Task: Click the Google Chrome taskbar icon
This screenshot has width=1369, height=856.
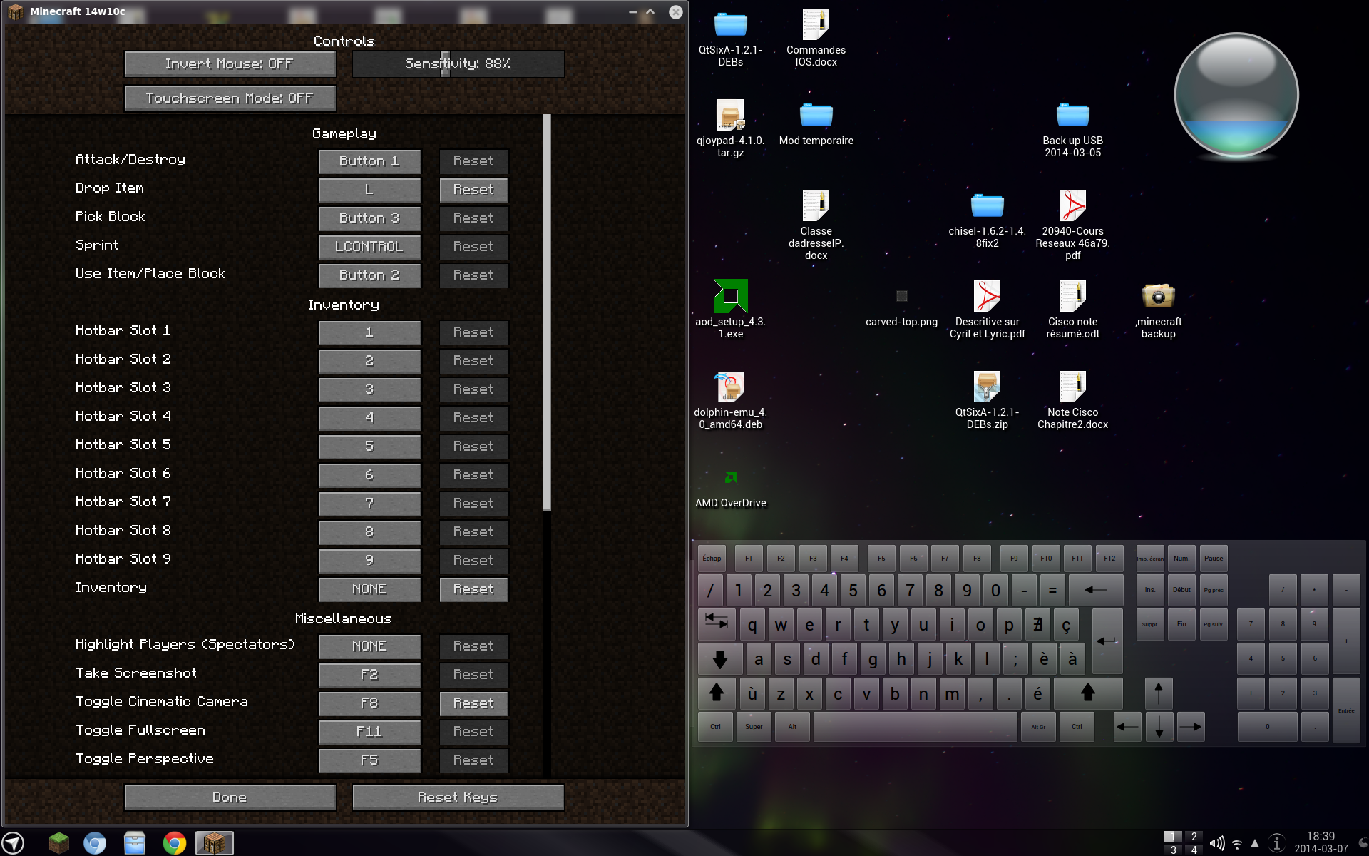Action: [x=174, y=843]
